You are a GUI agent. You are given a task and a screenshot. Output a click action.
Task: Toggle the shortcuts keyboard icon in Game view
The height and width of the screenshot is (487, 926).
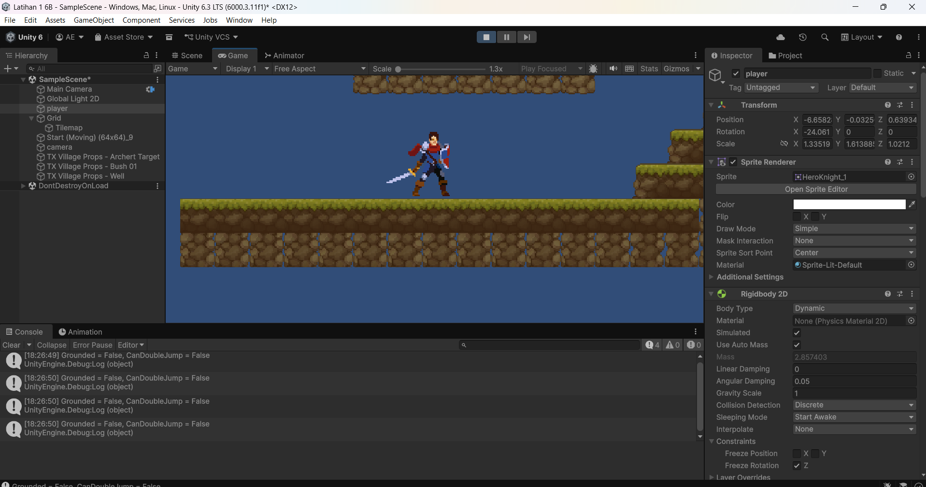(x=629, y=69)
